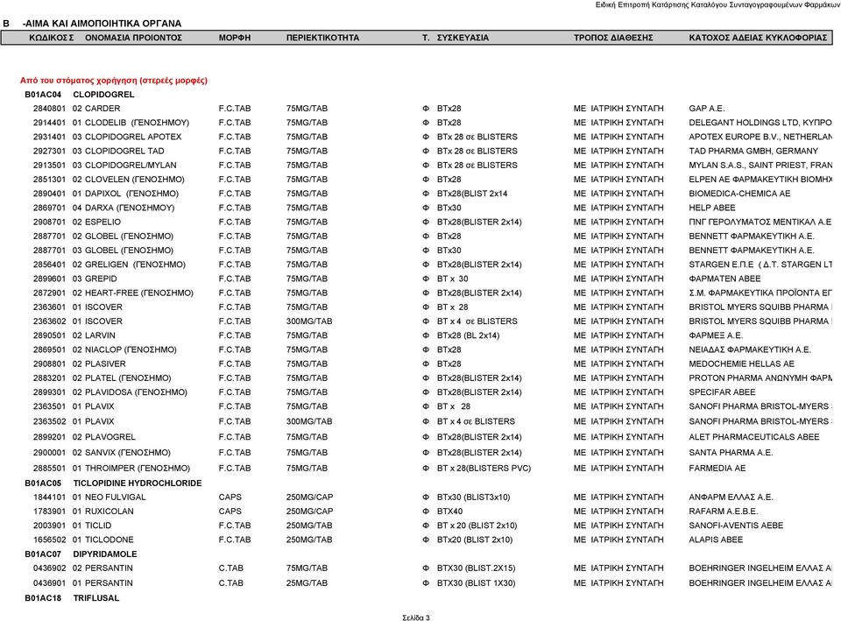Click product name CARDER
The height and width of the screenshot is (621, 841).
102,109
